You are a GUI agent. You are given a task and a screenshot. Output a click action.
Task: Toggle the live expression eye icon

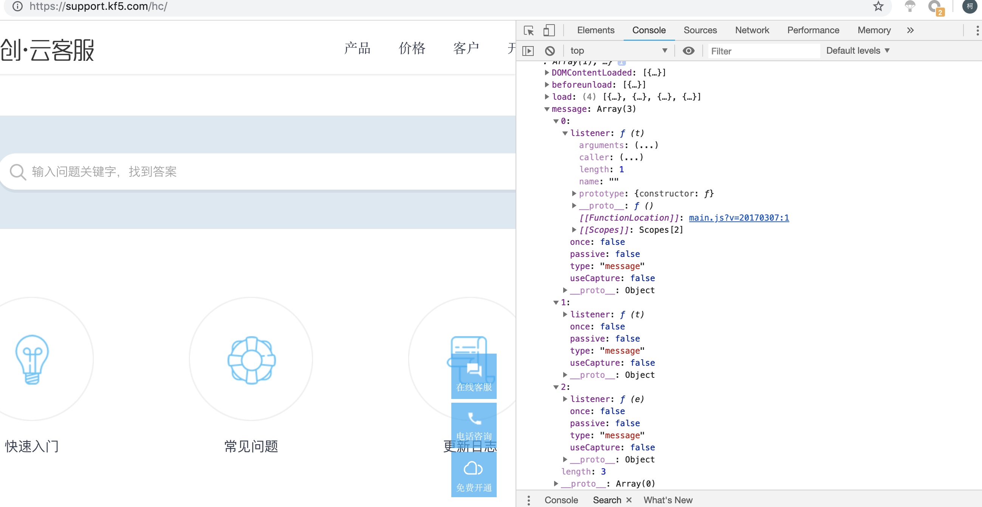[x=688, y=51]
